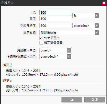Click the % unit combo box text
Screen dimensions: 107x104
[x=75, y=16]
